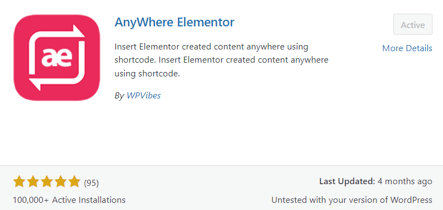This screenshot has height=210, width=443.
Task: Click the 'By' text before author name
Action: (x=119, y=96)
